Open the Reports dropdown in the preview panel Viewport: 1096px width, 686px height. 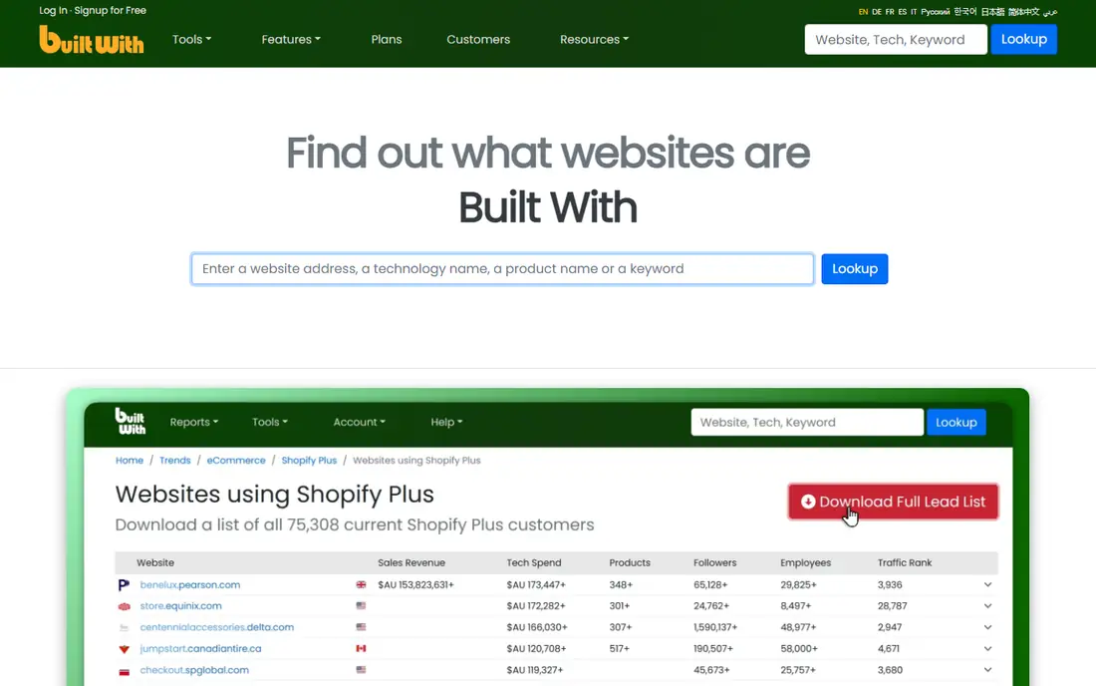pyautogui.click(x=193, y=422)
